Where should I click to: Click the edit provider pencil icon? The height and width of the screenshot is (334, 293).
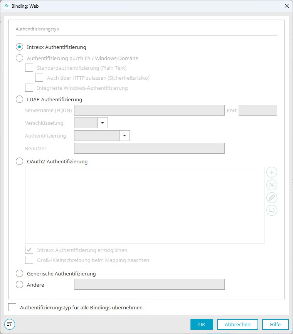tap(272, 198)
